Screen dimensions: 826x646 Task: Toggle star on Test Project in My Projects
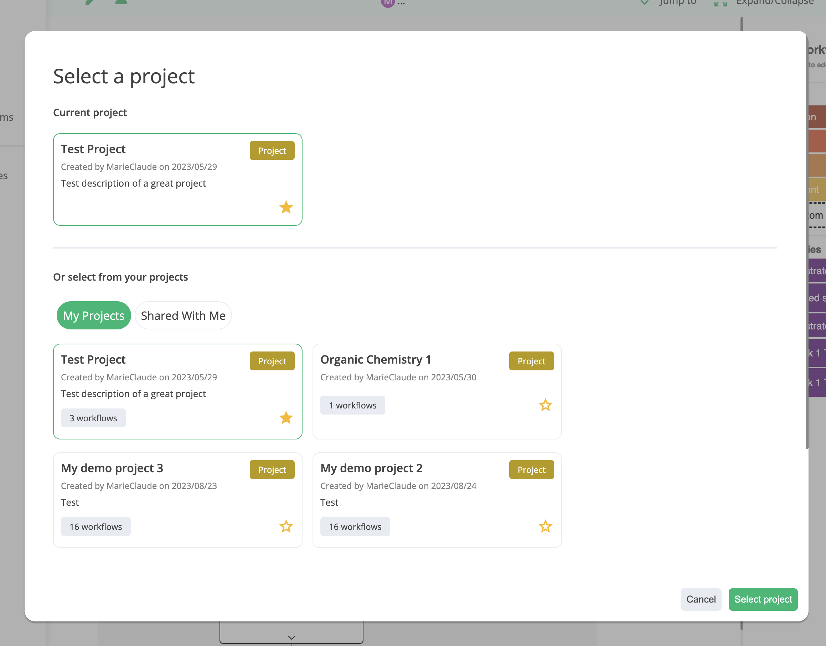click(x=286, y=418)
